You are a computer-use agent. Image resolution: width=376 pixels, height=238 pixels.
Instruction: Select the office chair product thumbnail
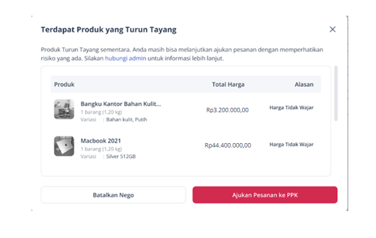(x=64, y=109)
